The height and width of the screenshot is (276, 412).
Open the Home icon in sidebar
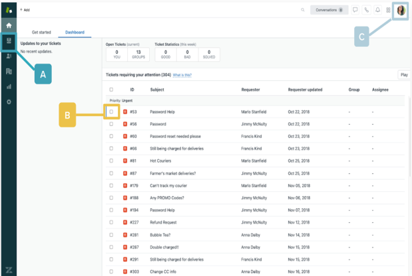click(x=9, y=25)
